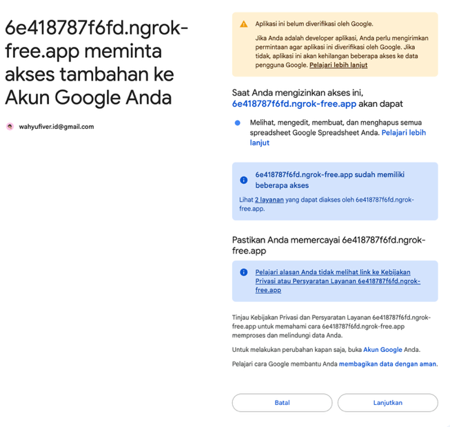Click 'sudah memiliki beberapa akses' heading text

point(330,180)
